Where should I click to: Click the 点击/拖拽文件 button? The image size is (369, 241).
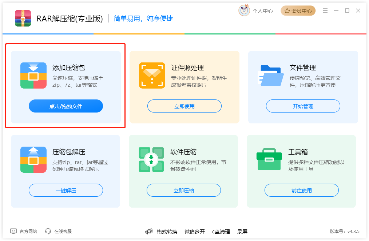[66, 106]
